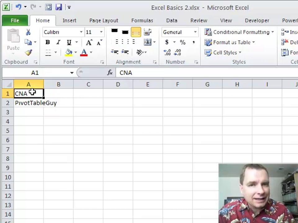Switch to the Insert tab
Image resolution: width=298 pixels, height=223 pixels.
[x=69, y=20]
